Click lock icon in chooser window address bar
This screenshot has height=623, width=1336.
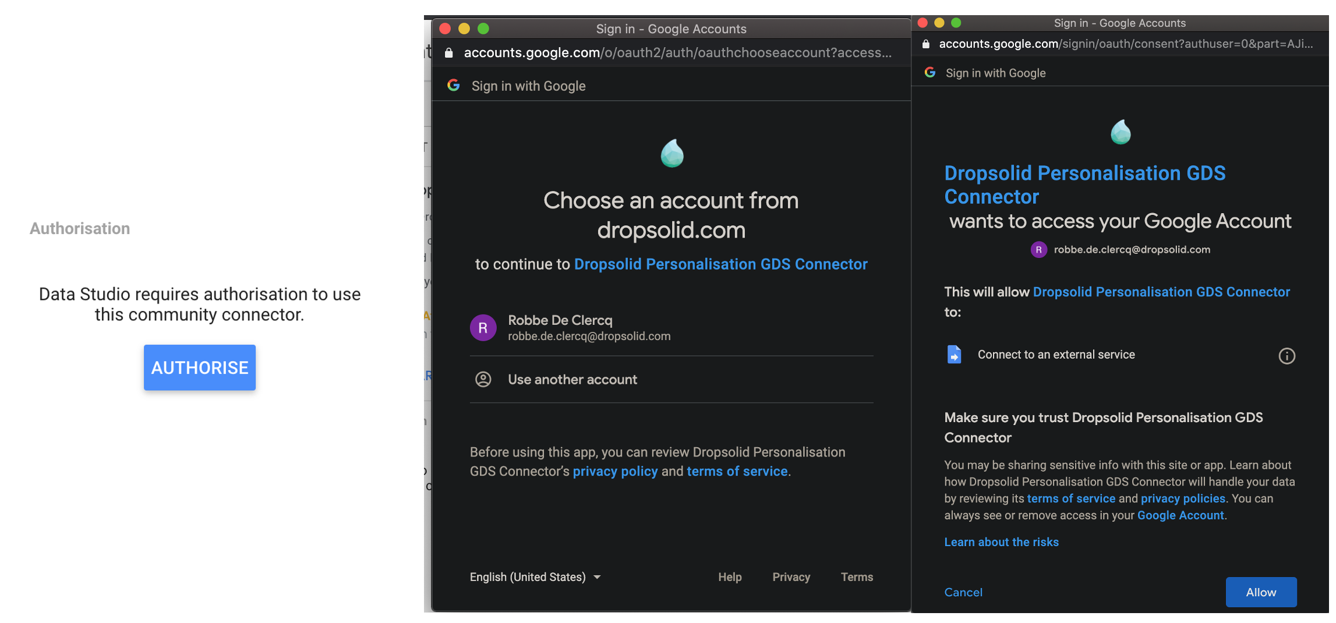448,53
